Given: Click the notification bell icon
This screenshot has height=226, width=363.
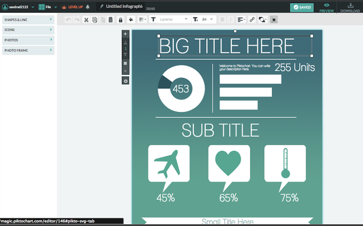Looking at the screenshot, I should pyautogui.click(x=88, y=7).
